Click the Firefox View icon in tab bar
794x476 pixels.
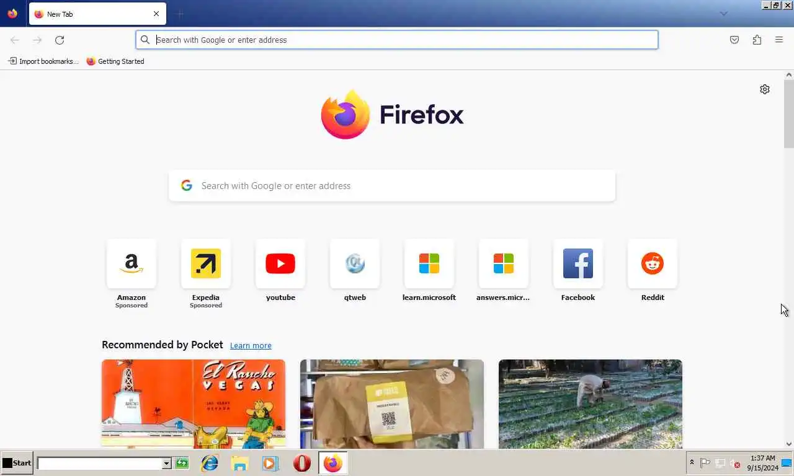[12, 14]
